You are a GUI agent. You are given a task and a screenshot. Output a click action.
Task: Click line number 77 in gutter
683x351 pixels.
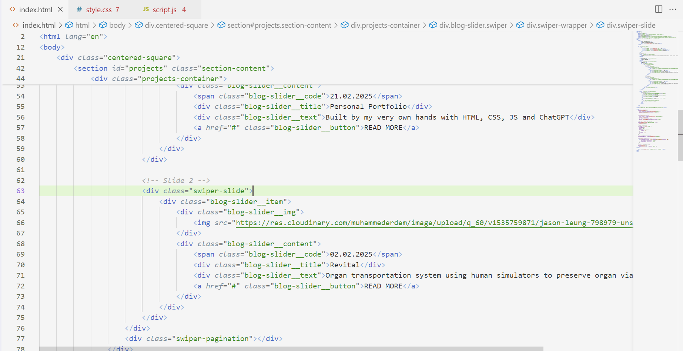point(20,338)
